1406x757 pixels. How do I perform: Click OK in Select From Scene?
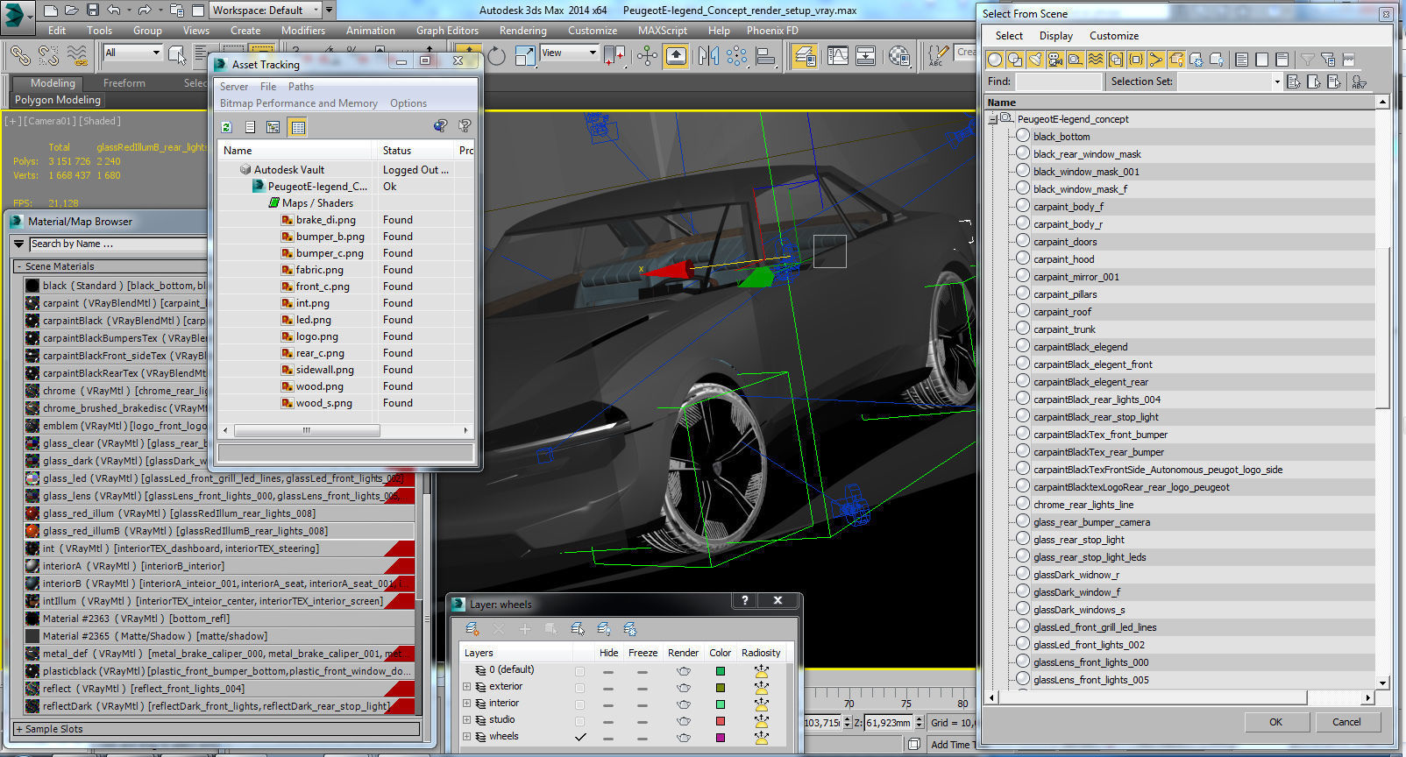click(x=1275, y=722)
